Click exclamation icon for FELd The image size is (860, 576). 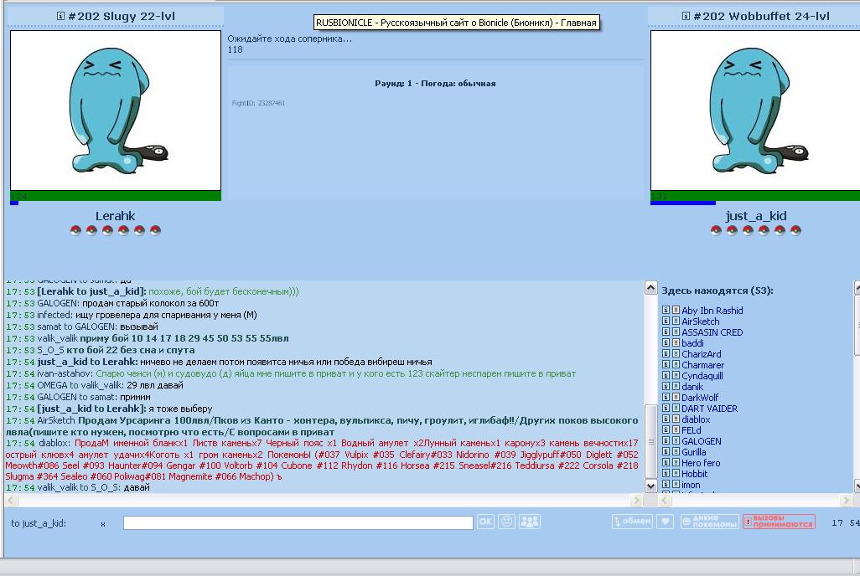(x=676, y=430)
